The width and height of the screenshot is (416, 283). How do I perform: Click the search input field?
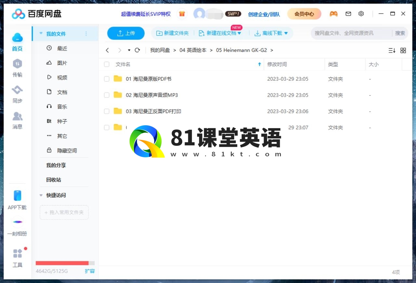351,33
